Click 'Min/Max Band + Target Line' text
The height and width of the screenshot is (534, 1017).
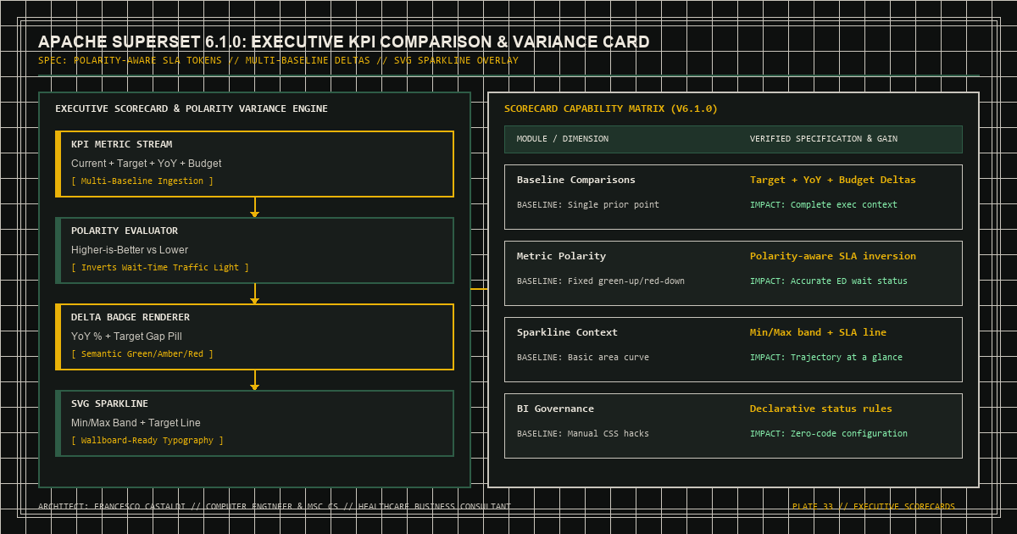[136, 423]
